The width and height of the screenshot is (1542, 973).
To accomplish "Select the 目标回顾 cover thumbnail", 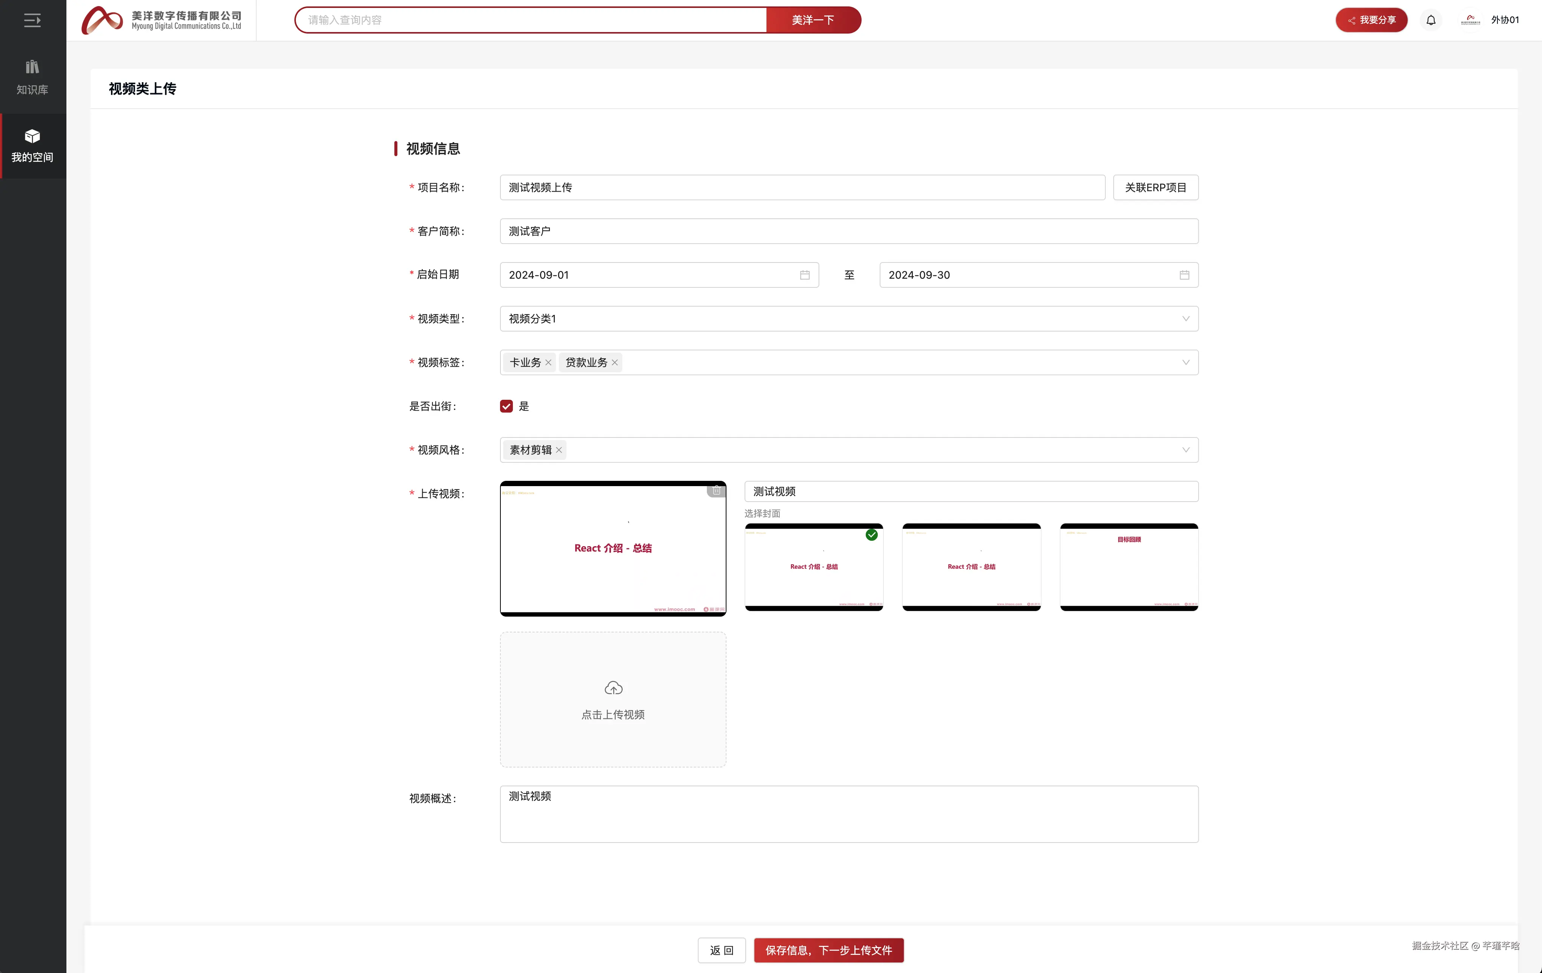I will pyautogui.click(x=1128, y=567).
